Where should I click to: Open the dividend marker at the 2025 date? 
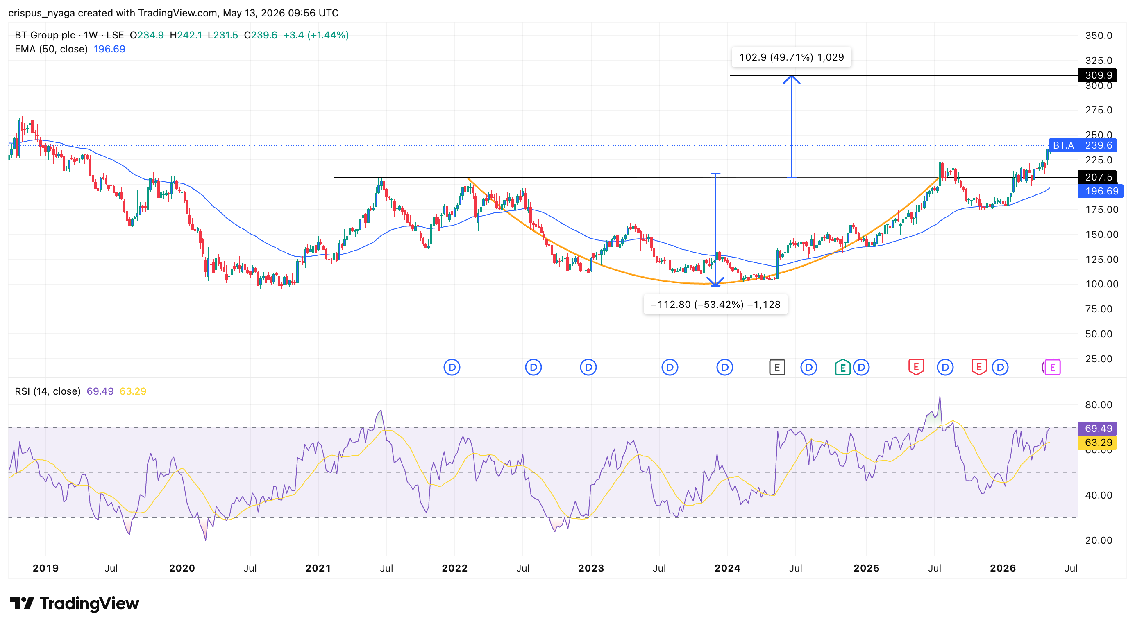[861, 367]
